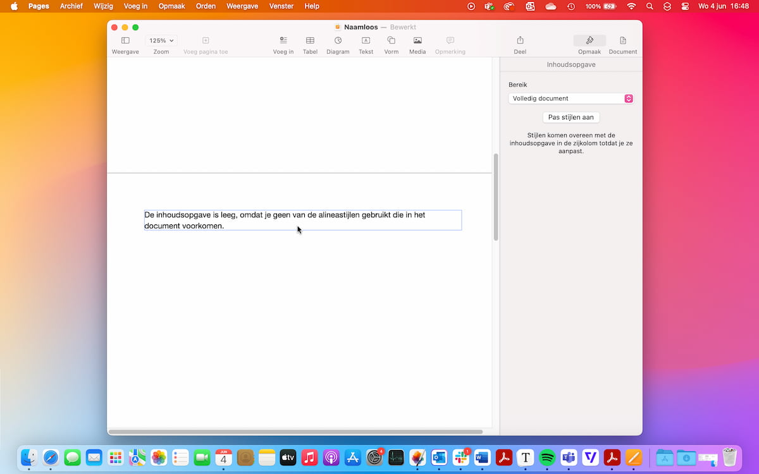Image resolution: width=759 pixels, height=474 pixels.
Task: Click the horizontal scrollbar at the bottom
Action: [295, 432]
